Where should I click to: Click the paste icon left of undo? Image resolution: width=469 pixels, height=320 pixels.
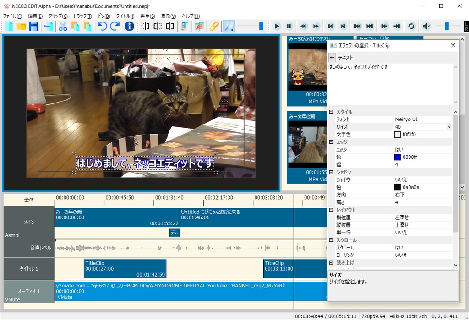[x=87, y=26]
